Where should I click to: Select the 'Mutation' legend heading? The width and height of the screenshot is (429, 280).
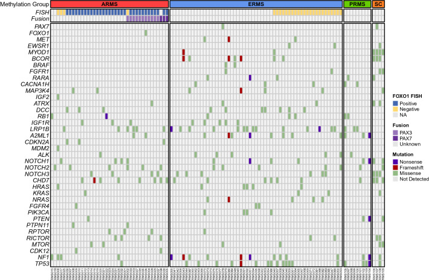[403, 154]
